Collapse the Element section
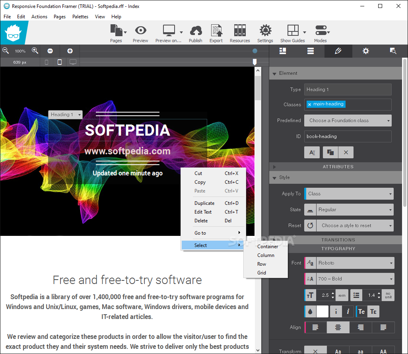This screenshot has width=408, height=354. coord(274,74)
